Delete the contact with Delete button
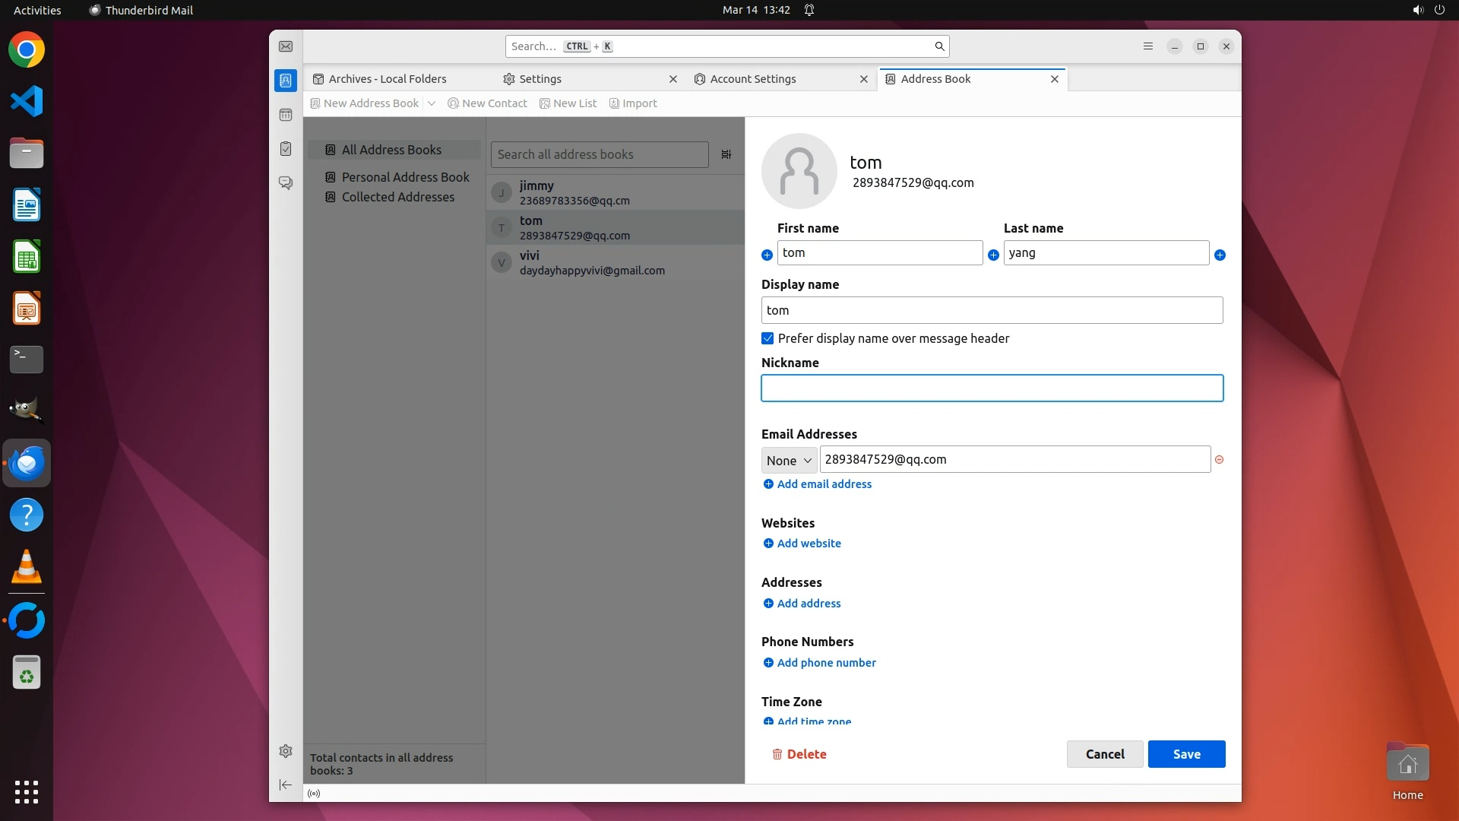This screenshot has height=821, width=1459. (x=799, y=754)
